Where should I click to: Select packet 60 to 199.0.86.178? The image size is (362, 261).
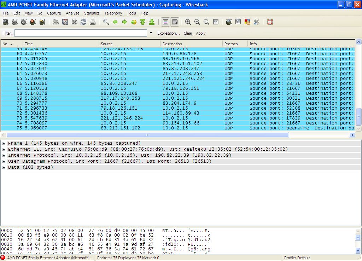point(178,54)
